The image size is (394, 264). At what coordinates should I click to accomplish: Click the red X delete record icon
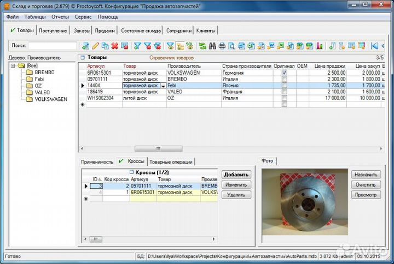point(115,46)
